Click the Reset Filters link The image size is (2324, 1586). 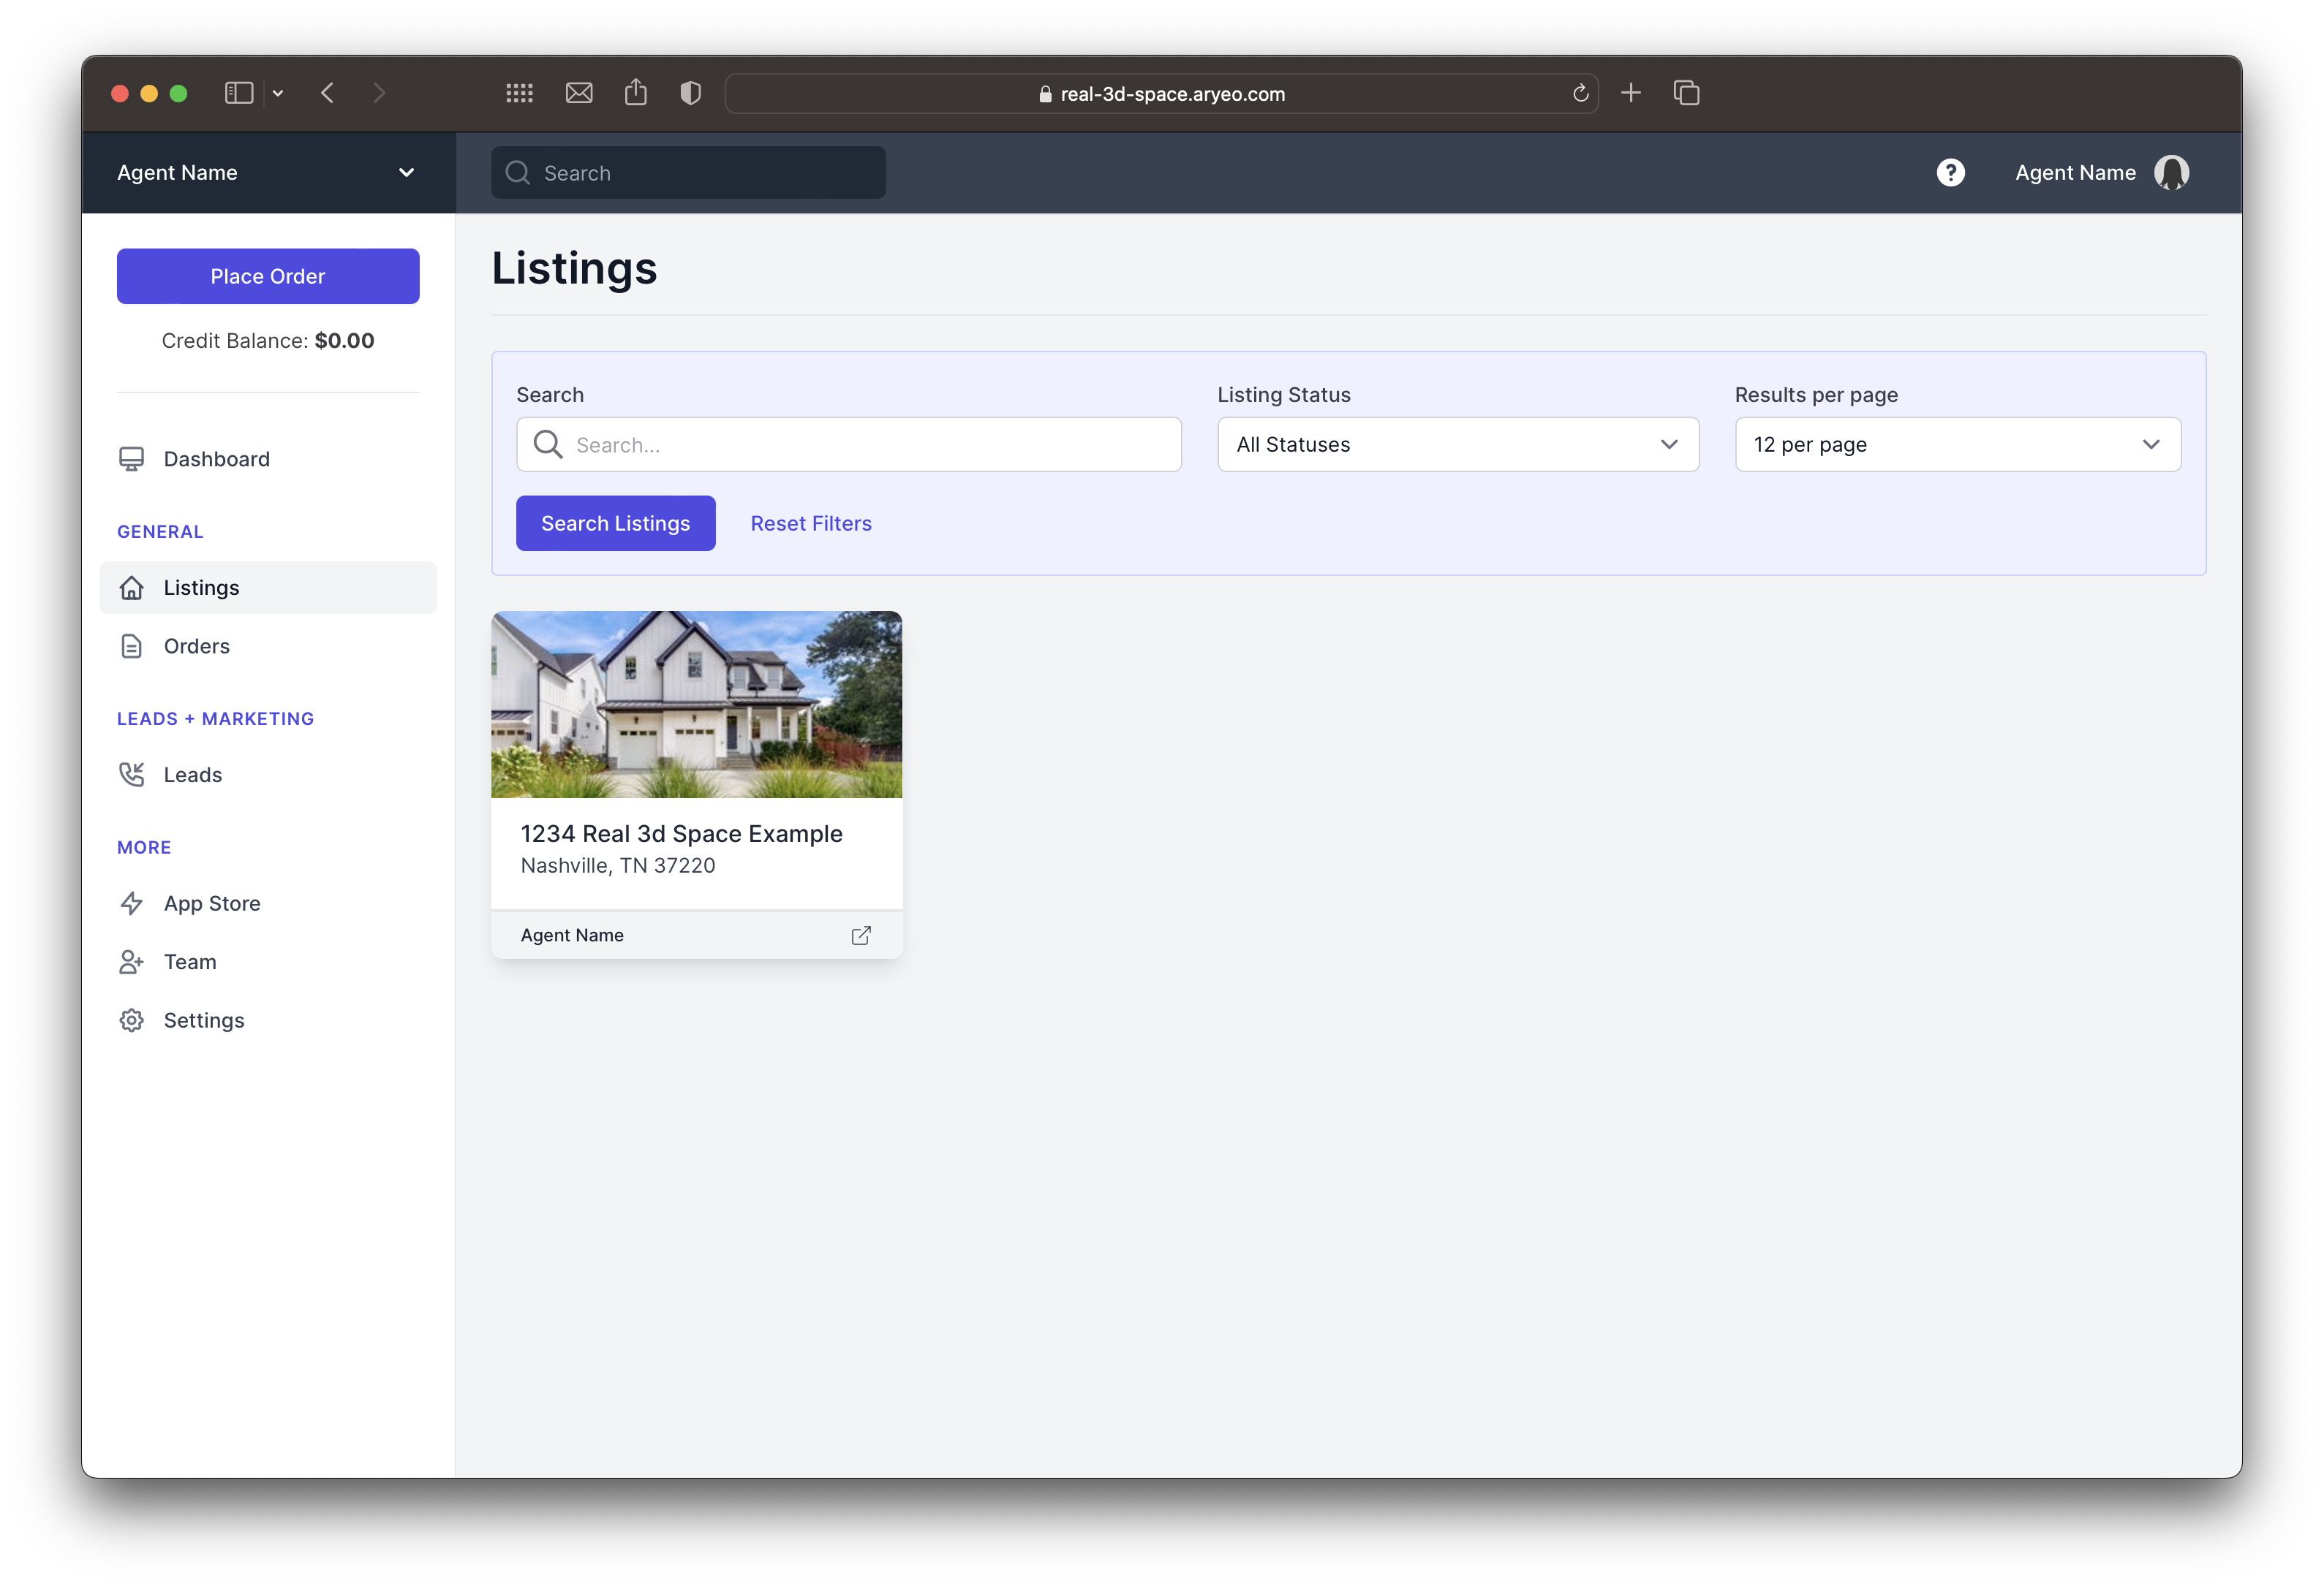pos(810,522)
